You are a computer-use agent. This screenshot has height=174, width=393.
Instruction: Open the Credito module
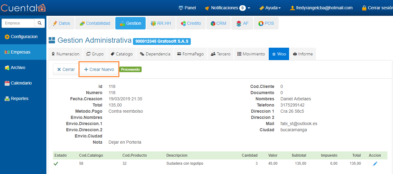pos(191,23)
